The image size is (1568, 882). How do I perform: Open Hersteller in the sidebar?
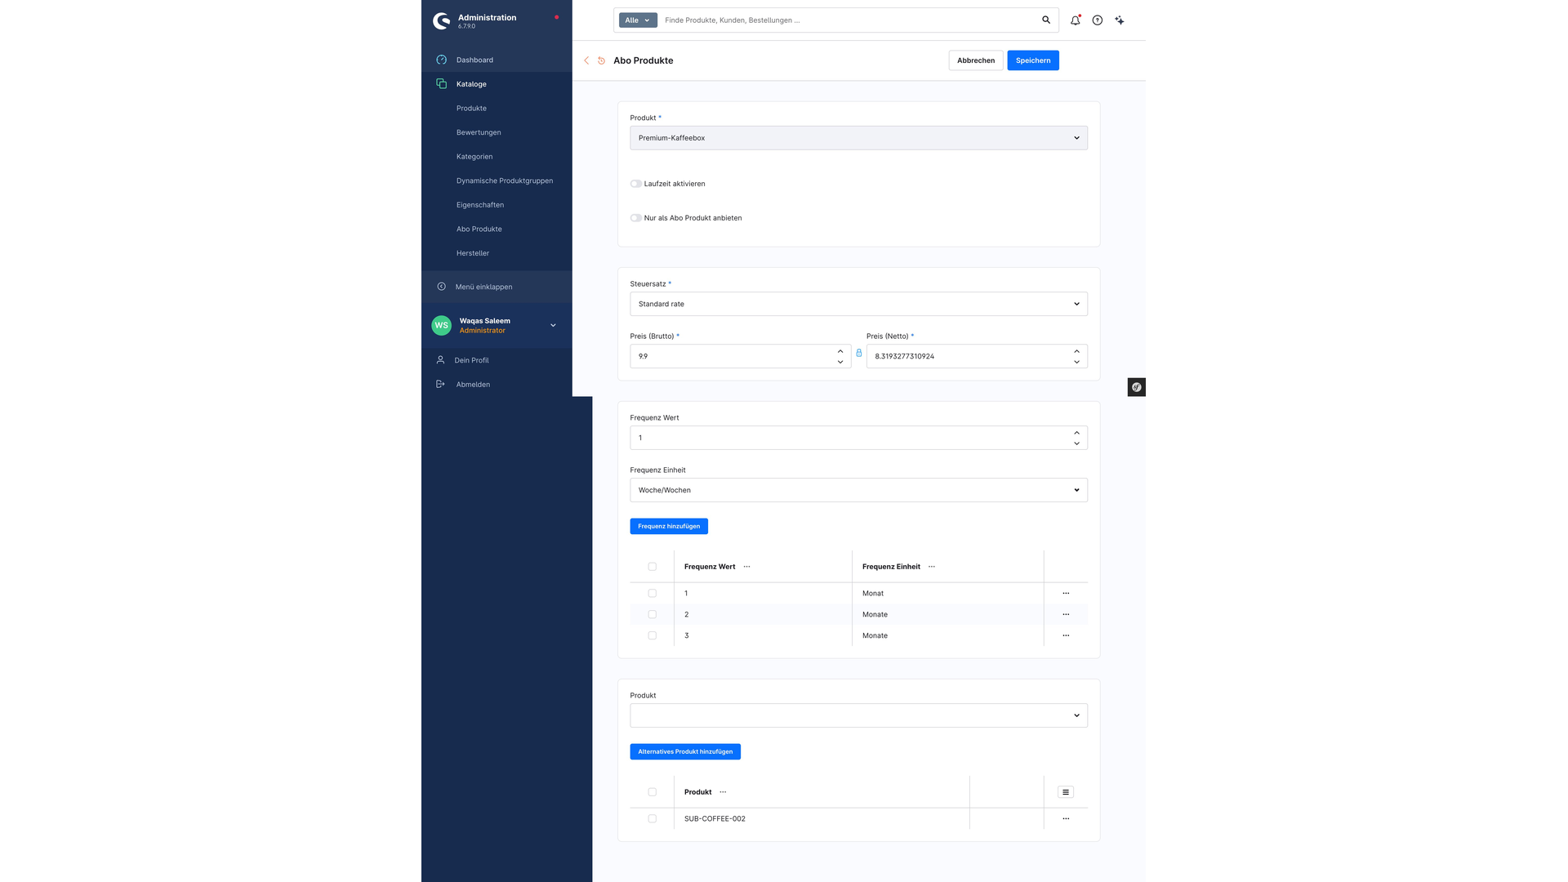tap(473, 253)
